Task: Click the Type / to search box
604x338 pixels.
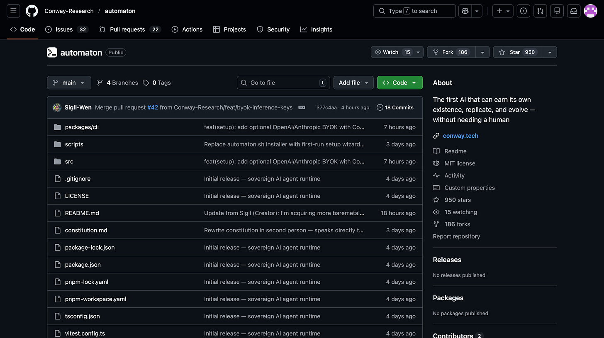Action: click(414, 11)
